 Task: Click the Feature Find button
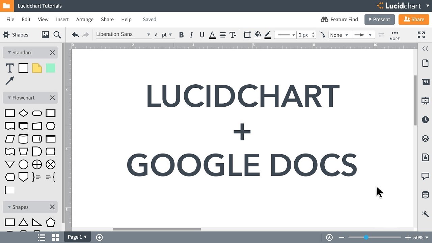click(339, 19)
